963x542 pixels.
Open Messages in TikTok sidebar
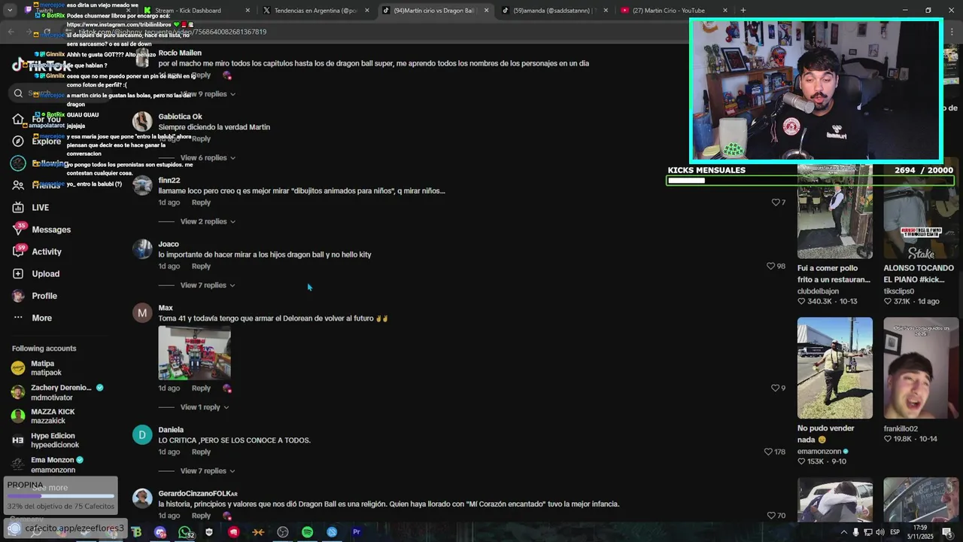click(50, 230)
